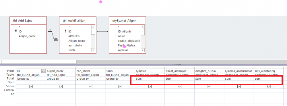Viewport: 287px width, 106px height.
Task: Select sanh field in tbl_kushif_allijan
Action: coord(71,50)
